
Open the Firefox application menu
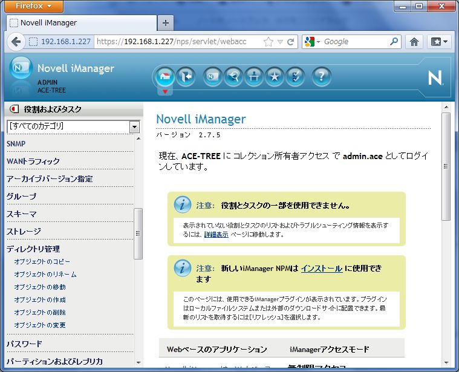[34, 6]
